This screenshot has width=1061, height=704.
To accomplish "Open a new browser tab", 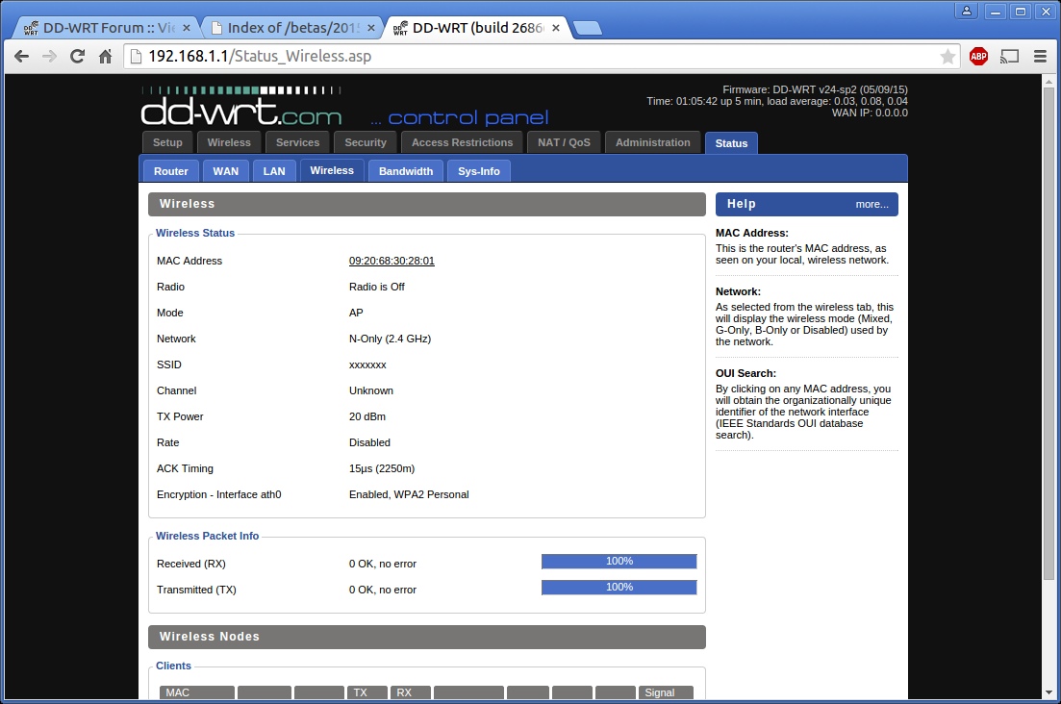I will point(588,28).
